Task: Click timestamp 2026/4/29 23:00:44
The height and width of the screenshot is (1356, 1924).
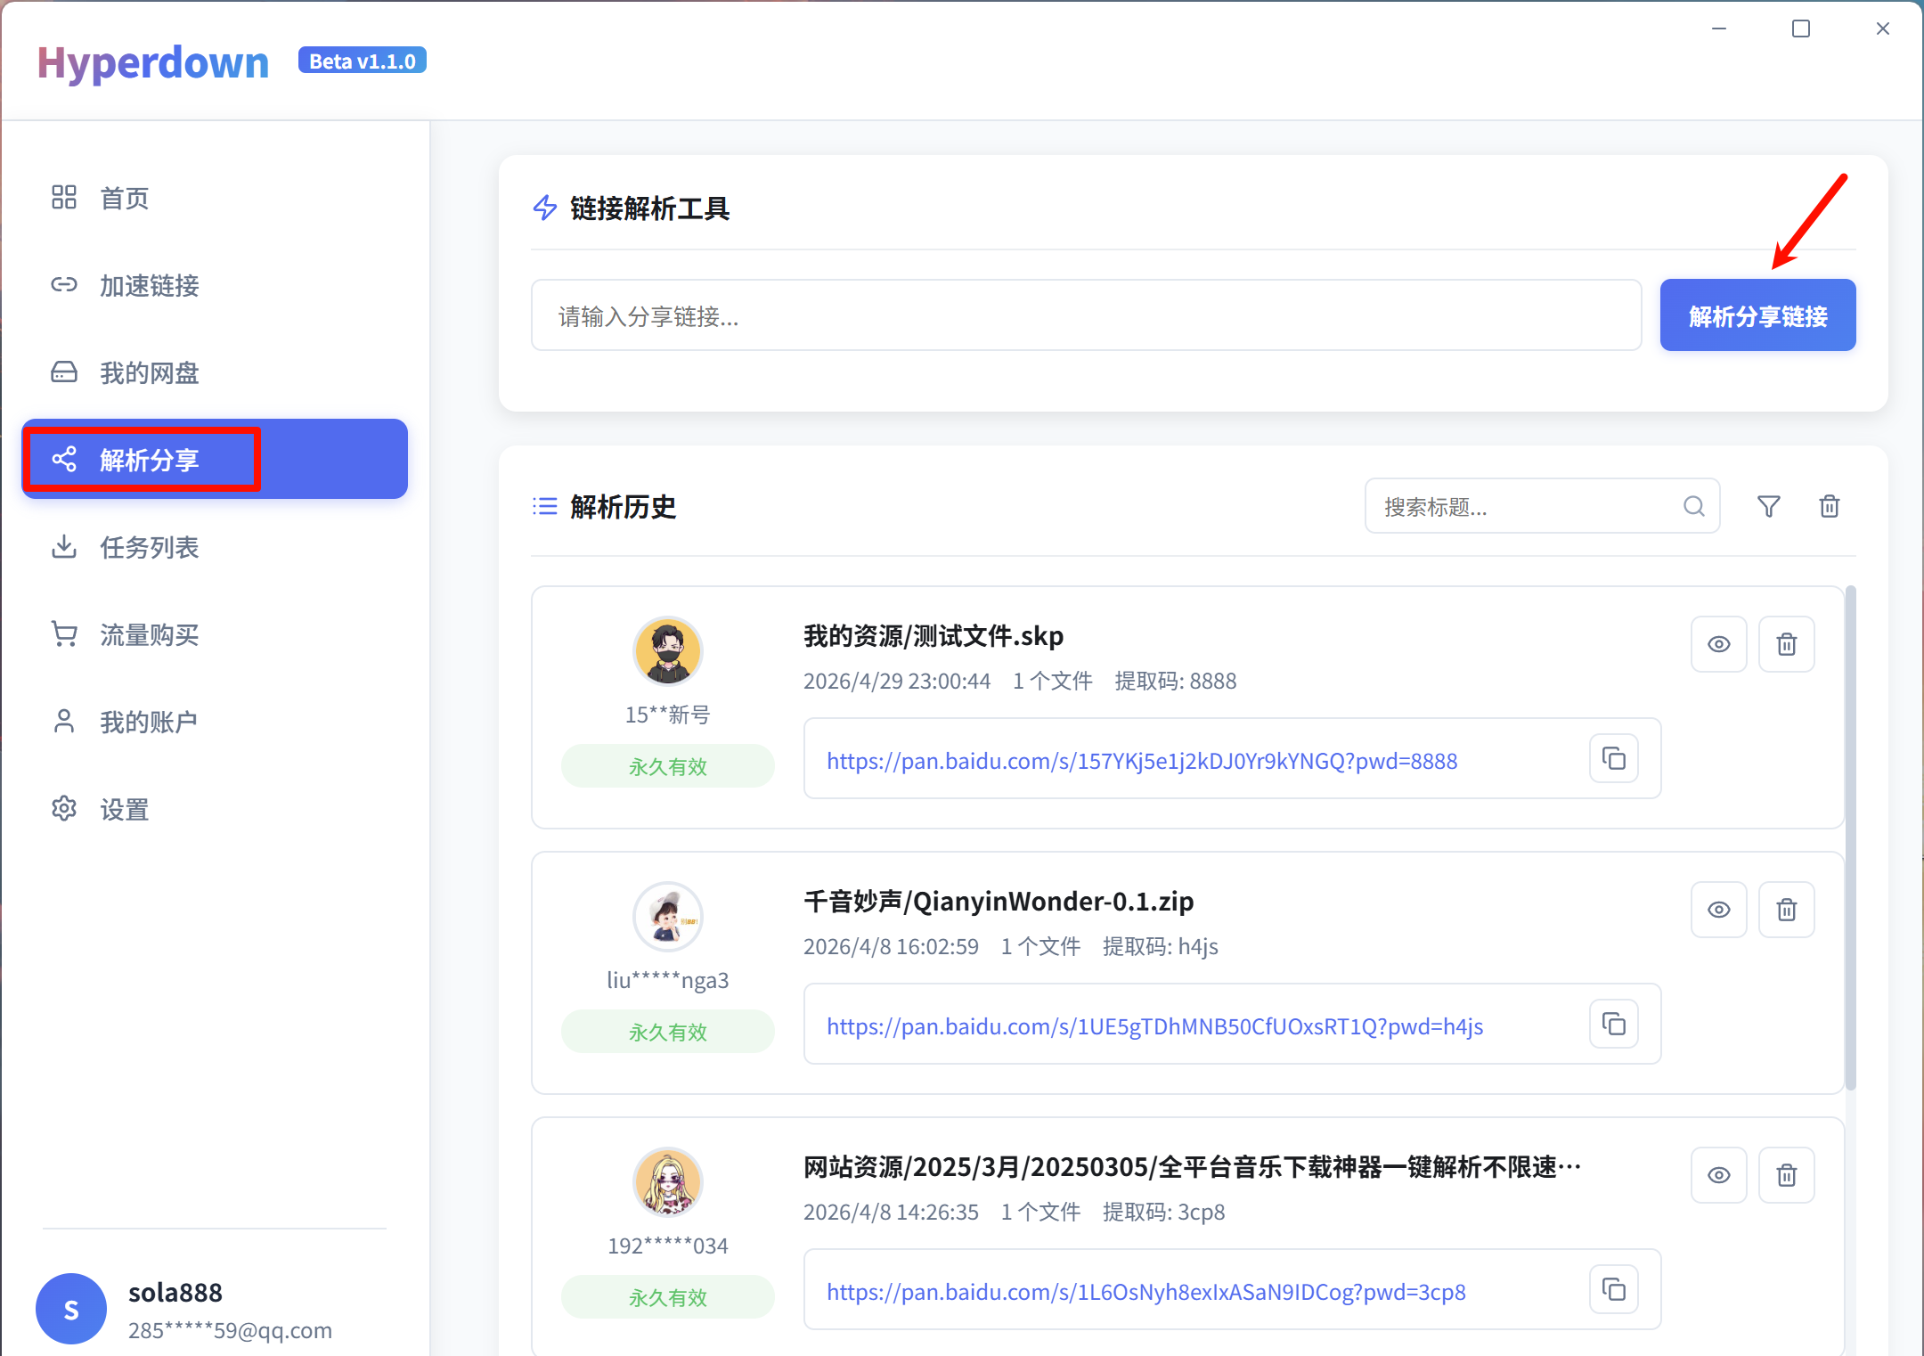Action: pyautogui.click(x=897, y=681)
